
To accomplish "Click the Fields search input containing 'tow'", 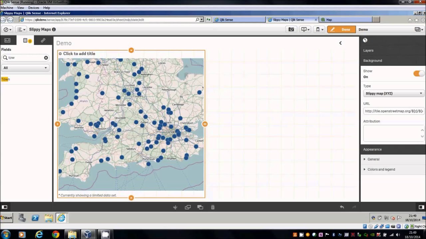I will (x=25, y=58).
